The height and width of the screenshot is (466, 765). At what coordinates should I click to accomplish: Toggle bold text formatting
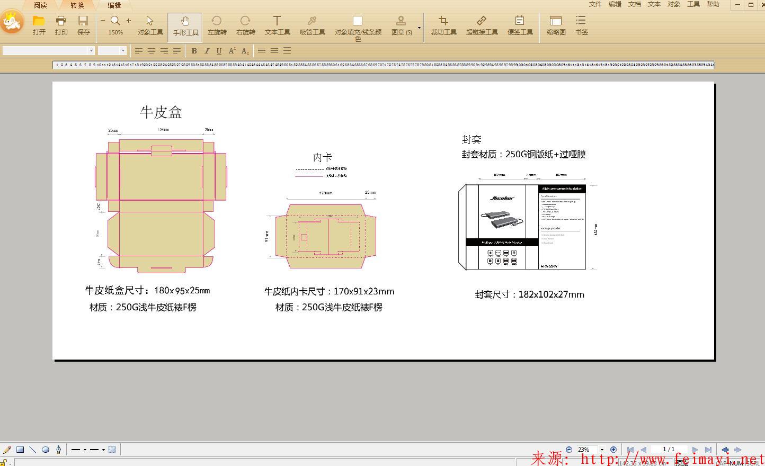tap(194, 51)
